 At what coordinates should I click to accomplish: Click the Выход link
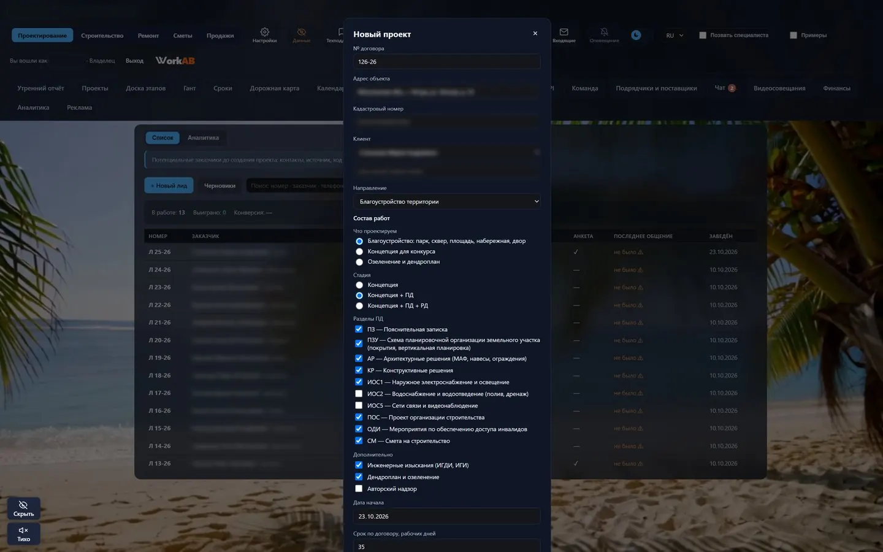click(134, 61)
